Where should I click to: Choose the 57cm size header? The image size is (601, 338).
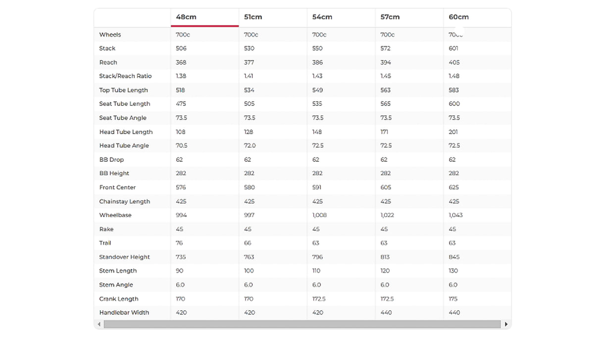pos(390,17)
